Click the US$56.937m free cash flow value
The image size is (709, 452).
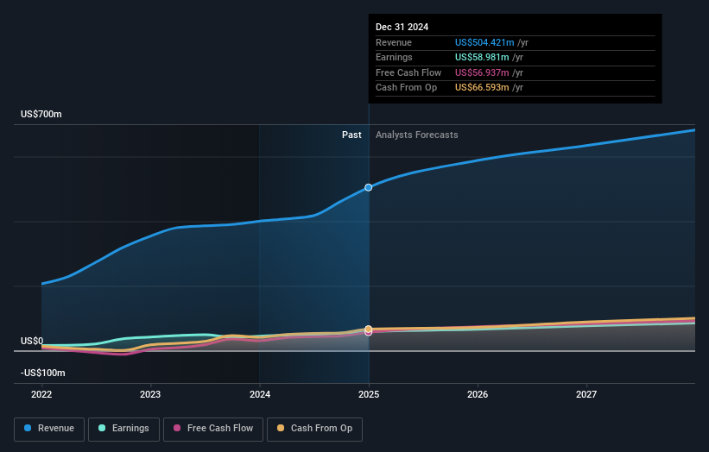tap(482, 72)
